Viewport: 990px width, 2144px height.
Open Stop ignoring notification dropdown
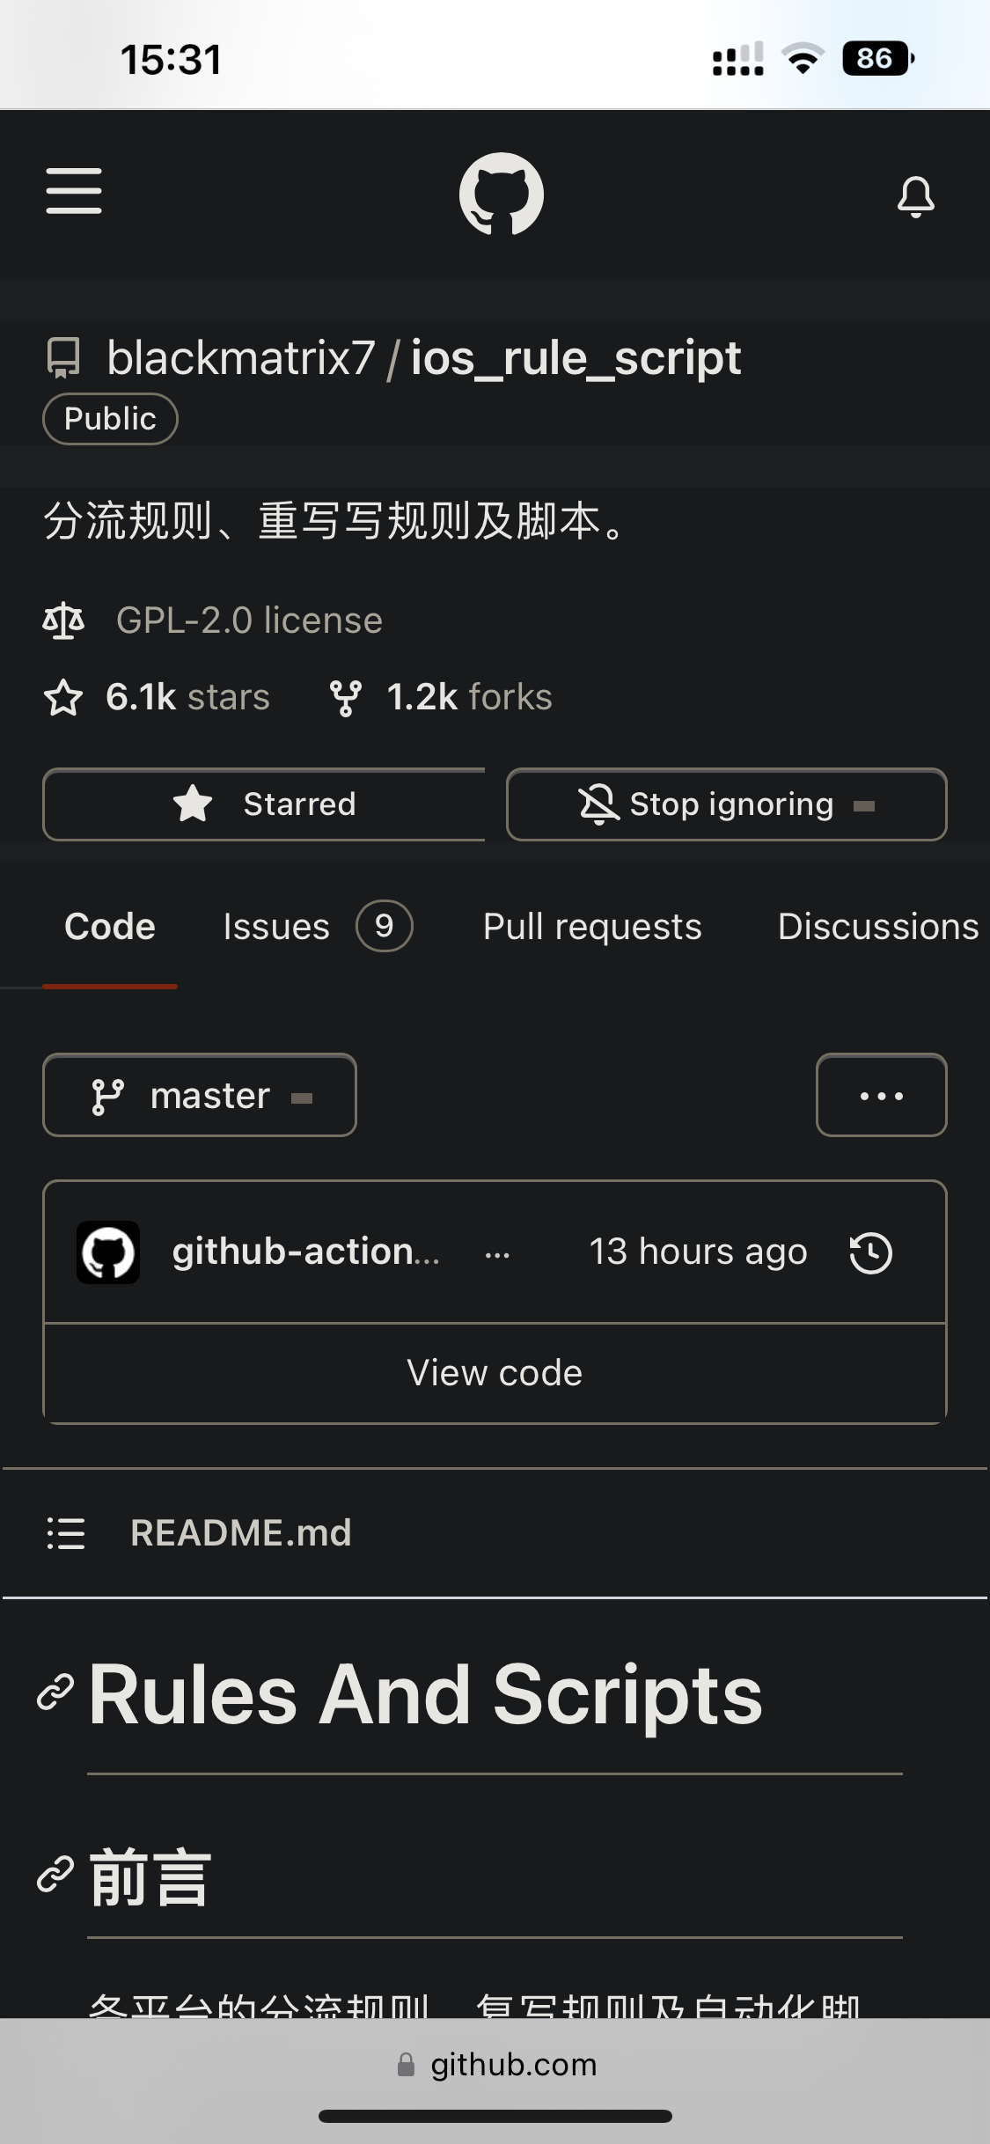pyautogui.click(x=726, y=804)
